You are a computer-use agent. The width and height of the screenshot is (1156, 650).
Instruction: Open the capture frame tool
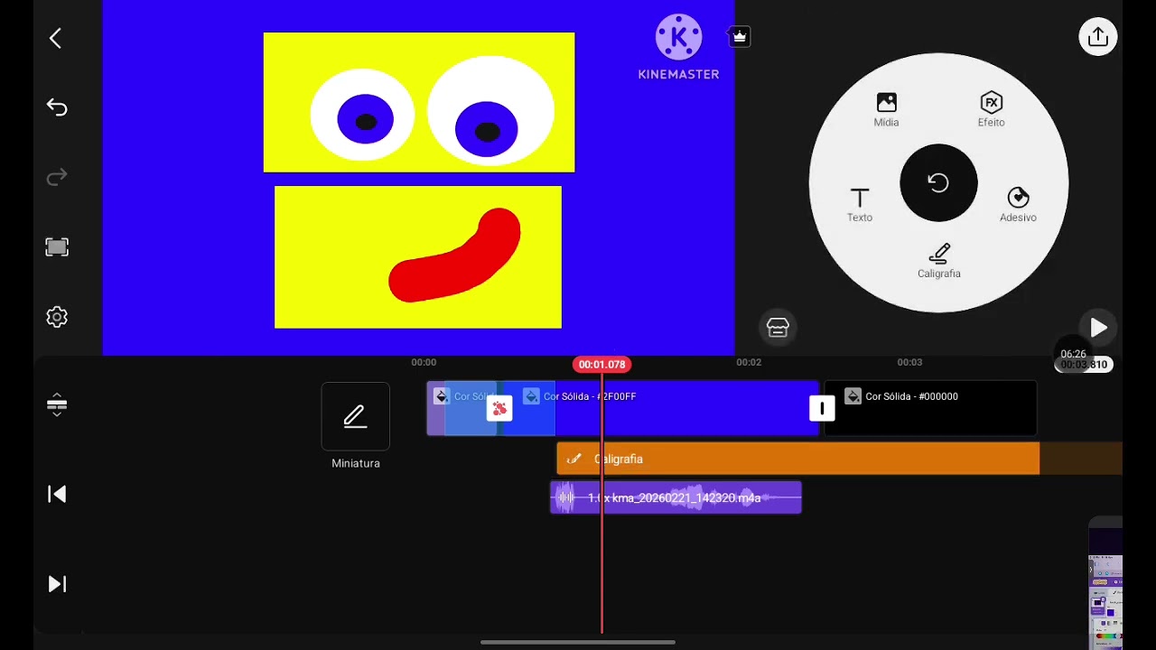click(57, 247)
